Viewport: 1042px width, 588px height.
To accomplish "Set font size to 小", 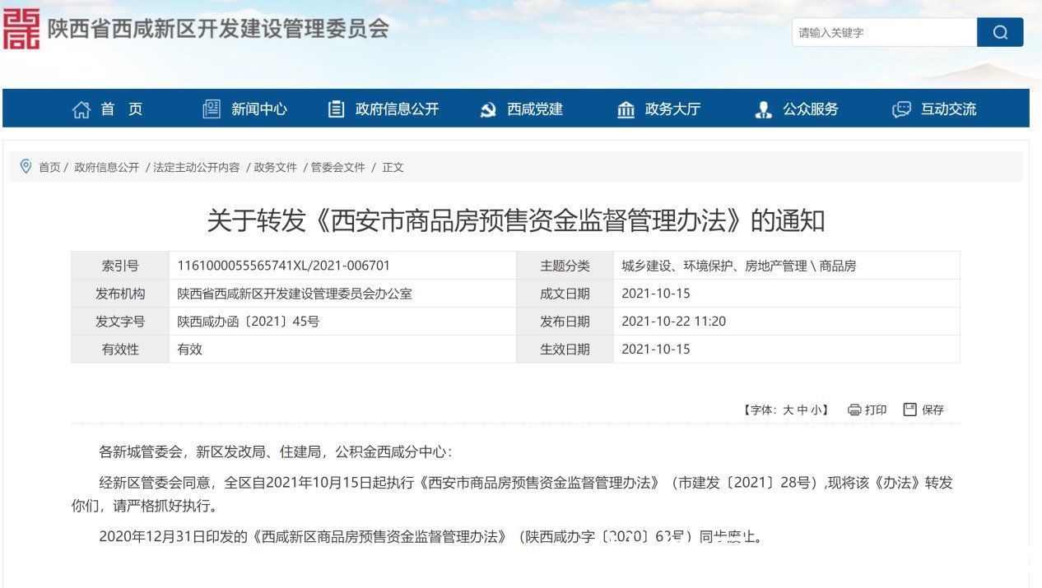I will click(x=816, y=410).
